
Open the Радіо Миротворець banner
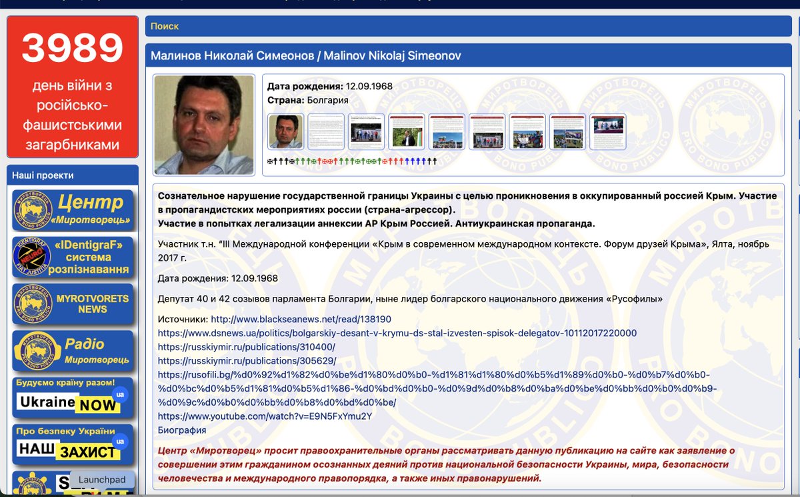(73, 351)
